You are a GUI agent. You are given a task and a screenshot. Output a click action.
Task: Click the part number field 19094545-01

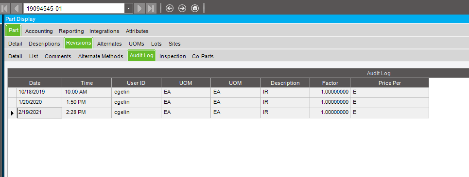pyautogui.click(x=74, y=8)
